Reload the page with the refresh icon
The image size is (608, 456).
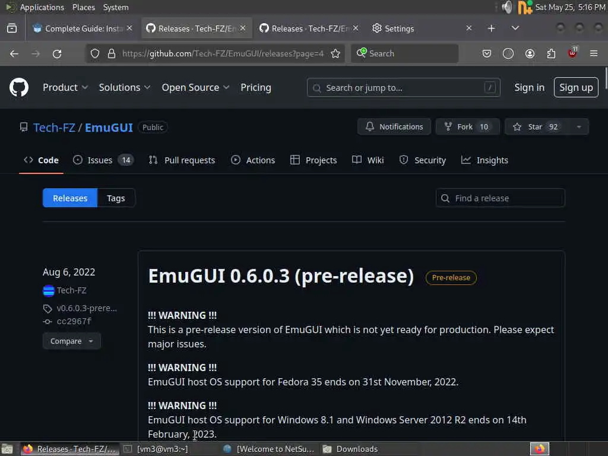[57, 53]
